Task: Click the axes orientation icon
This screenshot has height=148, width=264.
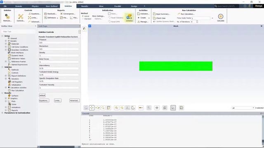Action: (x=127, y=108)
